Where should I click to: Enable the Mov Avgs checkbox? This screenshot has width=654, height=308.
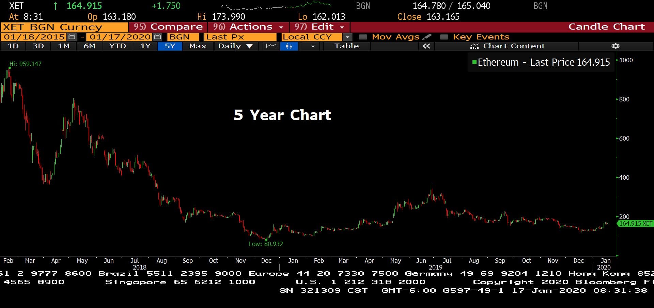tap(363, 37)
